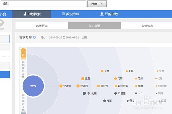Switch to the 舆情管家 tab
Viewport: 172px width, 114px height.
[147, 26]
